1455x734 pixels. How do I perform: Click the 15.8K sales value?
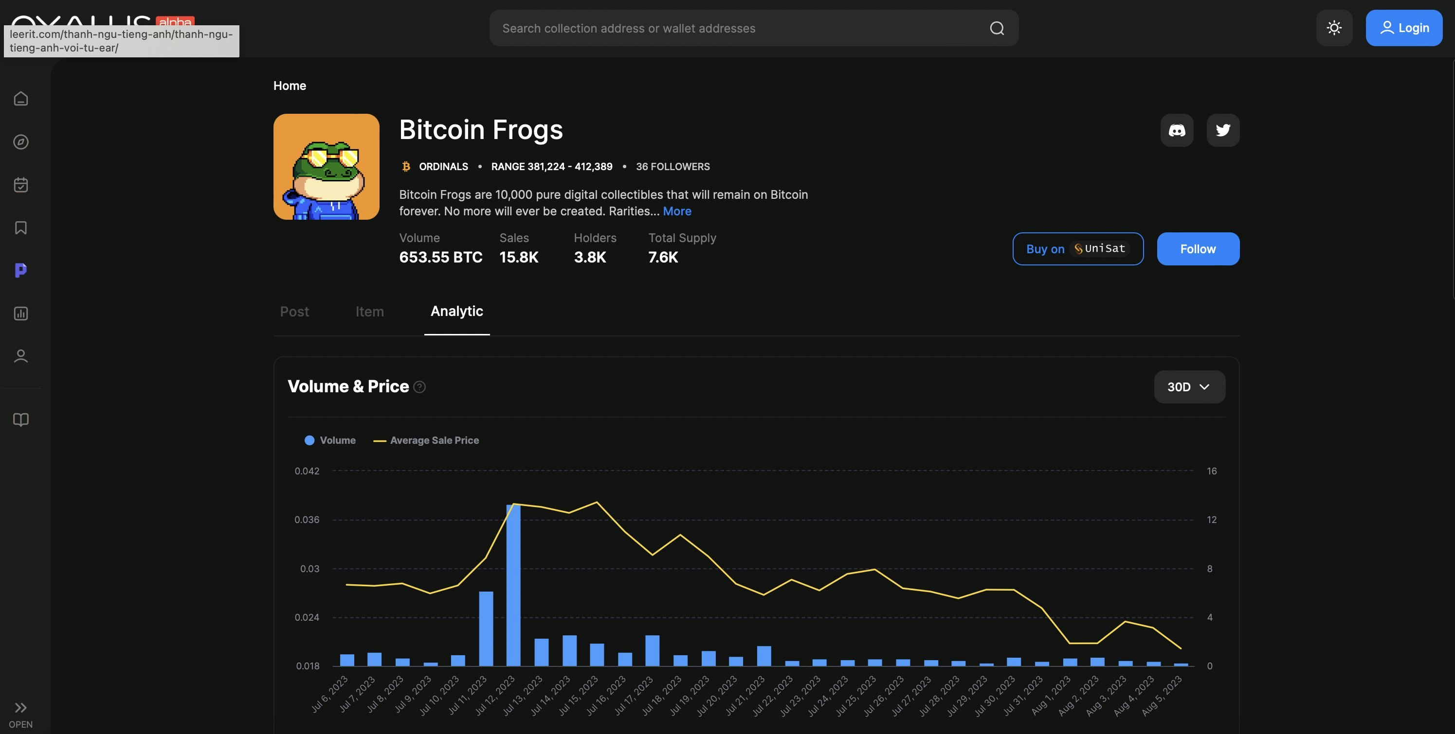tap(519, 257)
